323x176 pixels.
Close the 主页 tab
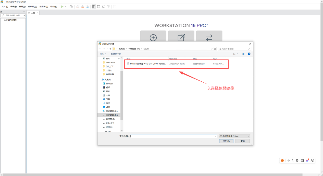pos(38,13)
